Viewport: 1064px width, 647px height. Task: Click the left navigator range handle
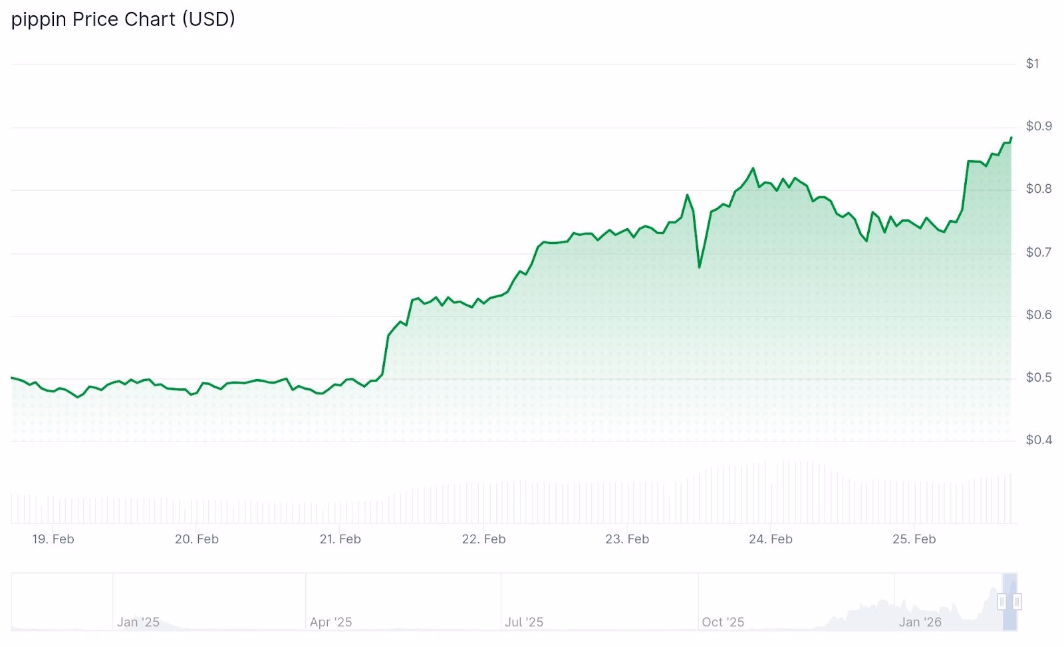point(1001,602)
